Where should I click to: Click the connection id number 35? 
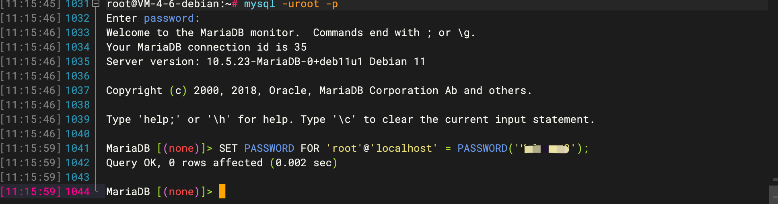click(x=300, y=47)
